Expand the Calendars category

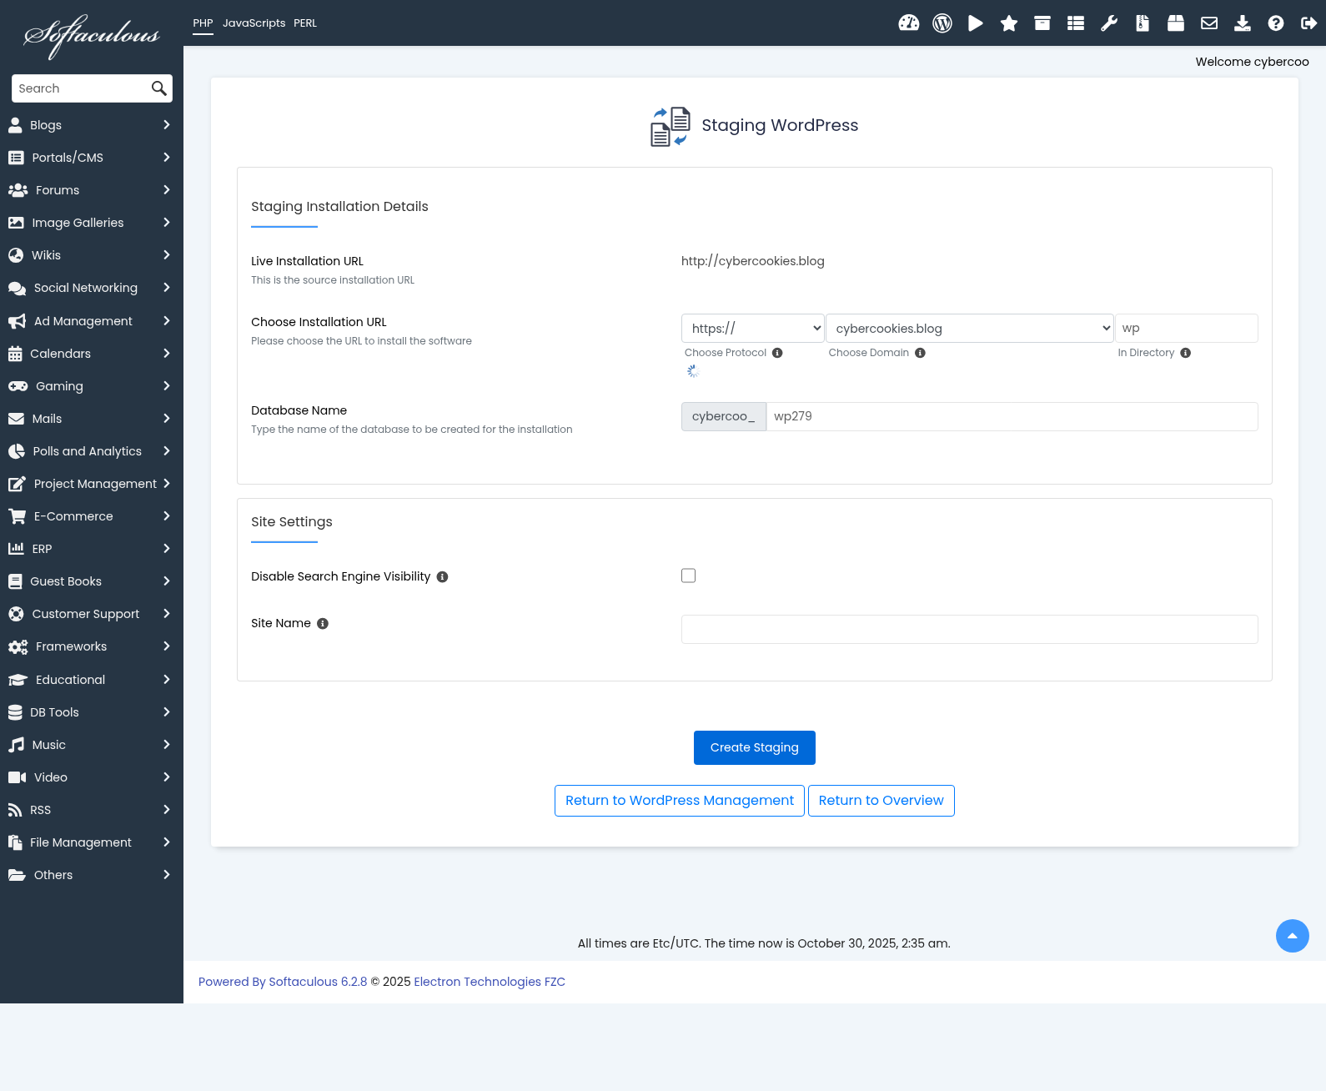tap(92, 354)
